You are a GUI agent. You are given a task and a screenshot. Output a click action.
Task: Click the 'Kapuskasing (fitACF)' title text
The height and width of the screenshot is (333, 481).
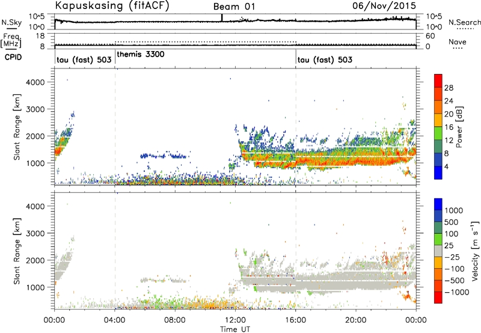coord(112,5)
